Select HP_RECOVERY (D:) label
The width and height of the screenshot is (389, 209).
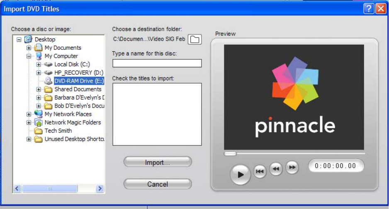[79, 73]
